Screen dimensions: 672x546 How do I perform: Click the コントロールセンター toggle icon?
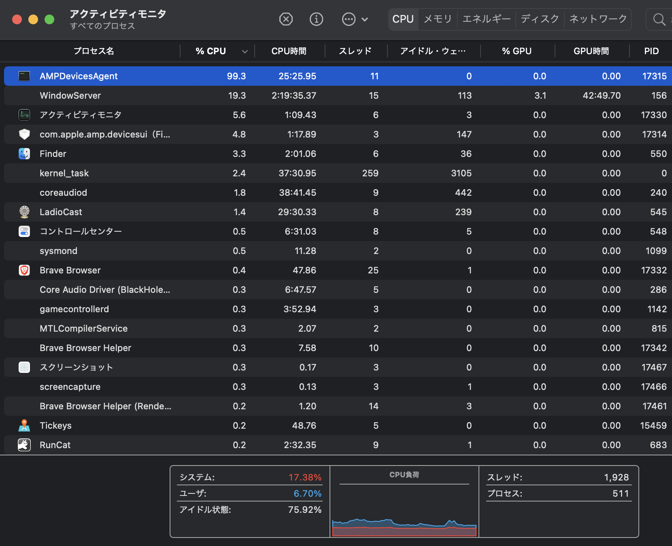coord(24,231)
